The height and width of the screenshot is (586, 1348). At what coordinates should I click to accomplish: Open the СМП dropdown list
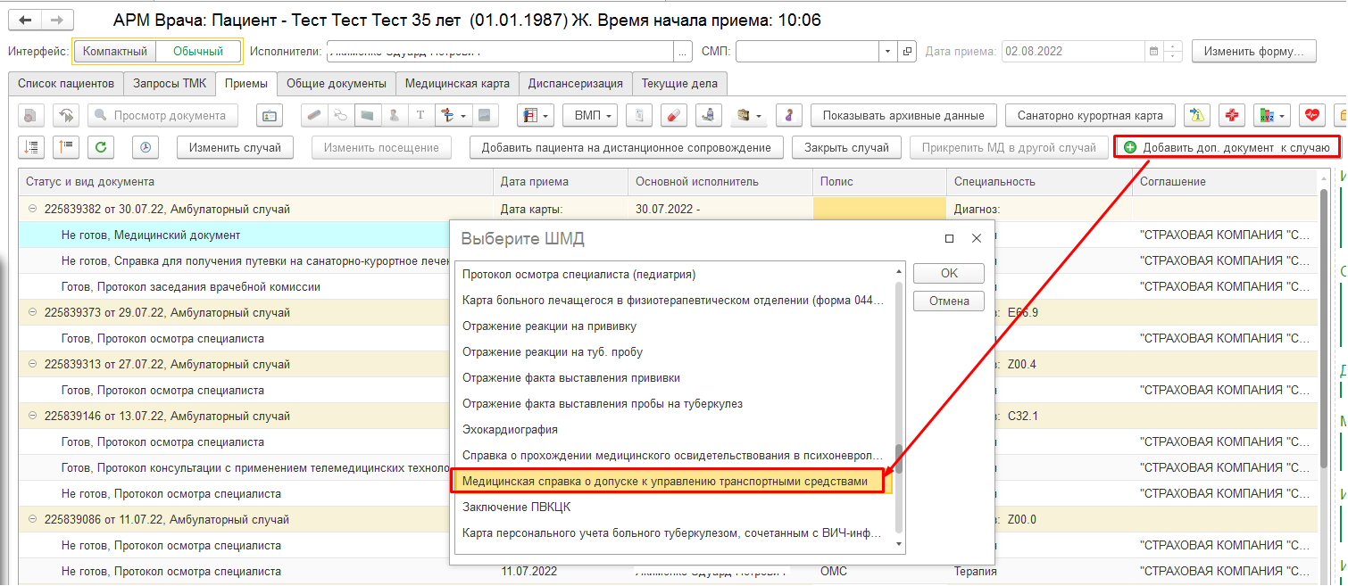pyautogui.click(x=887, y=52)
